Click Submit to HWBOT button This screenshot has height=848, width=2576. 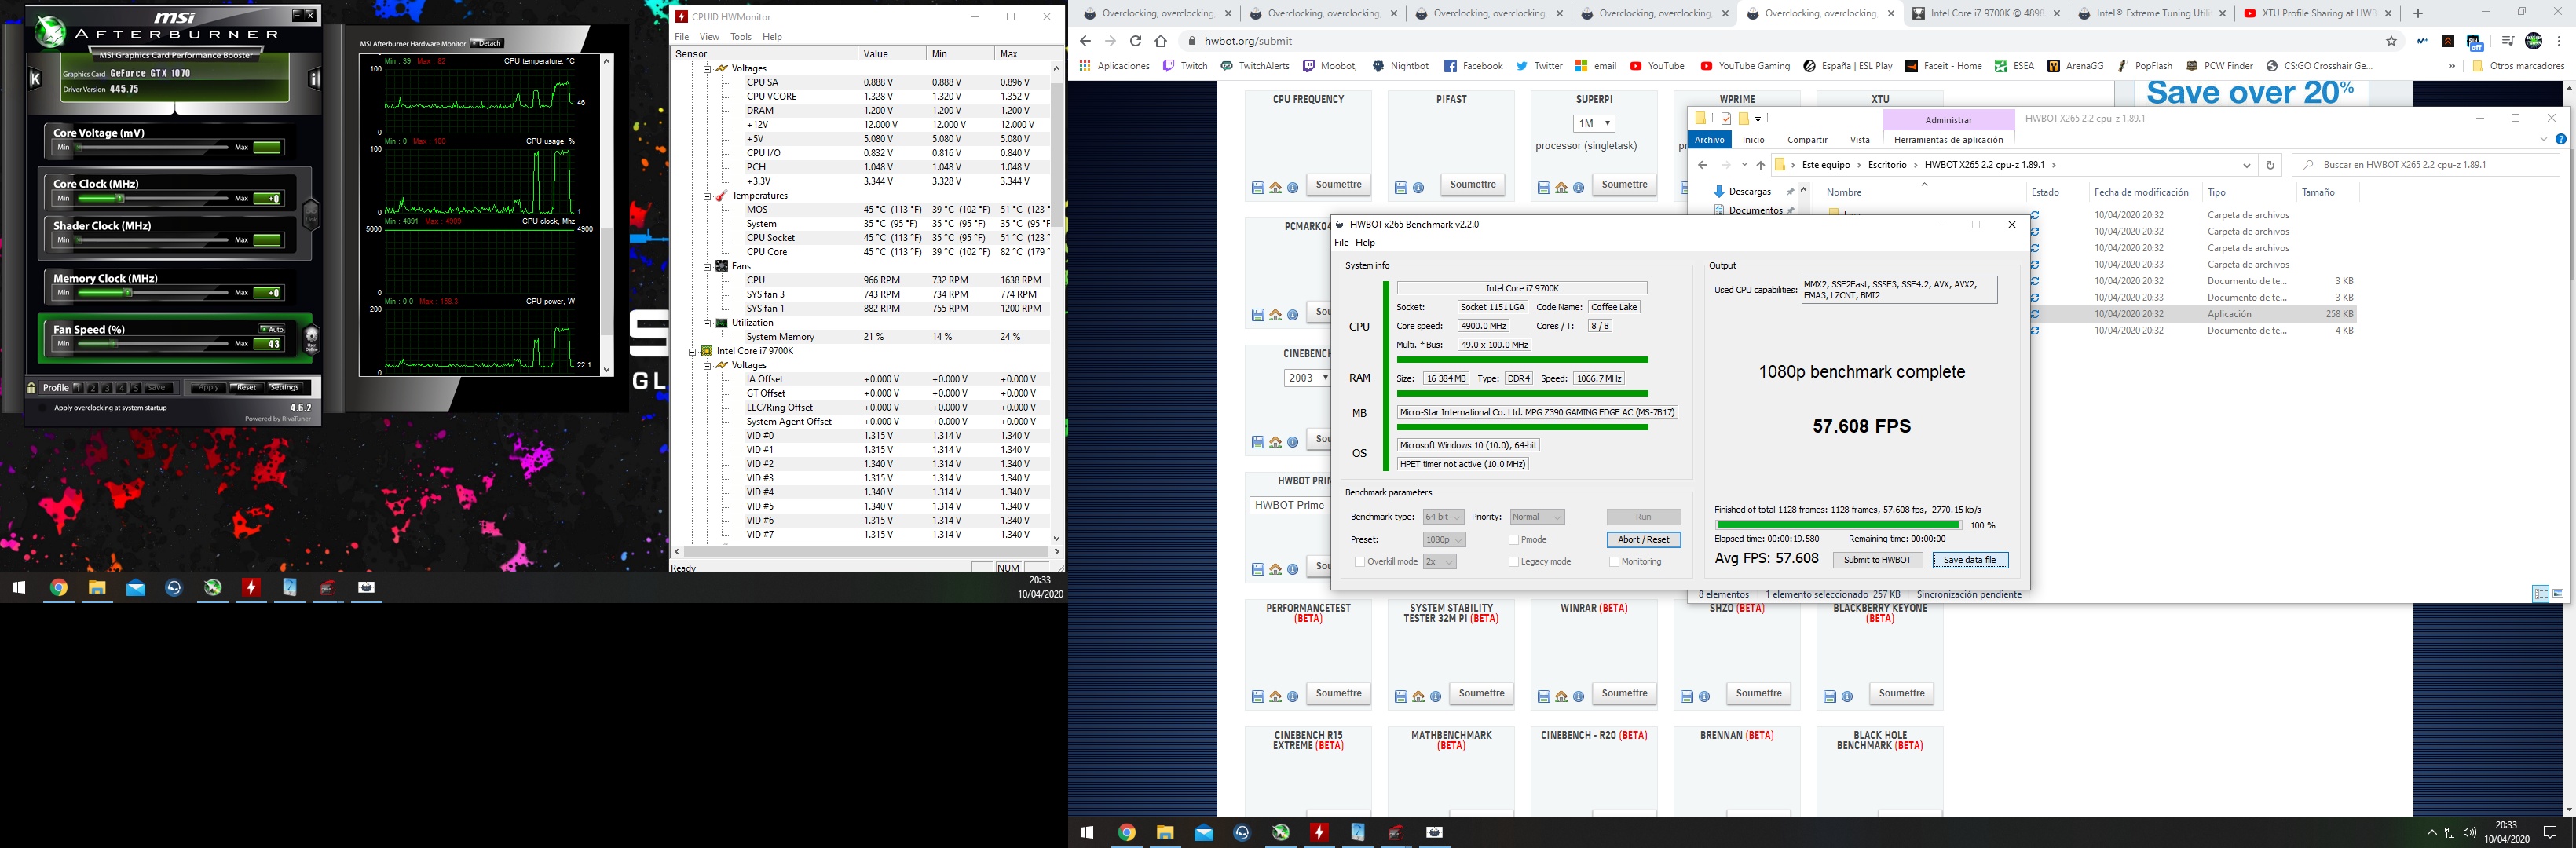point(1877,560)
